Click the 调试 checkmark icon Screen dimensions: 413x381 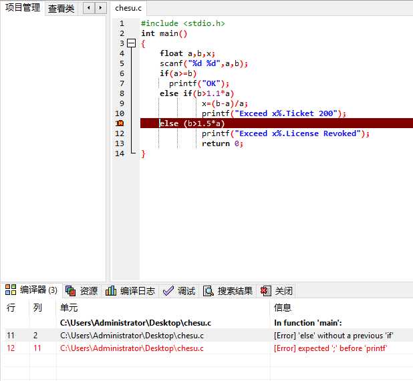click(168, 290)
